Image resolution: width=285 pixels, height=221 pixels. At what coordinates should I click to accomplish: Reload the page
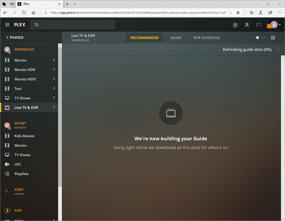[24, 12]
